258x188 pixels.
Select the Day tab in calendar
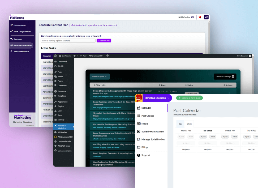click(x=180, y=124)
